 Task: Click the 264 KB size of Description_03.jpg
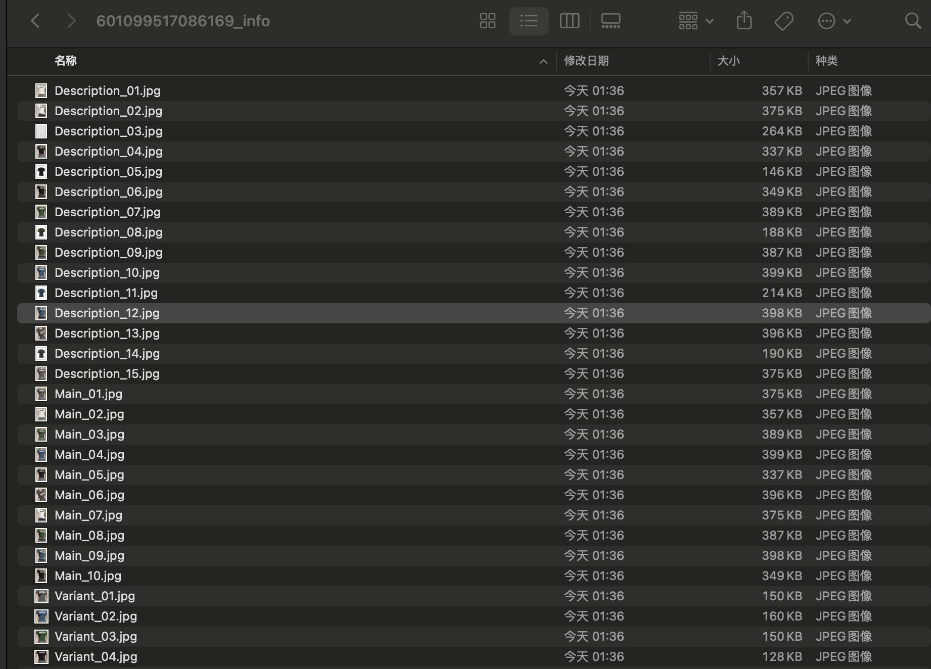782,131
